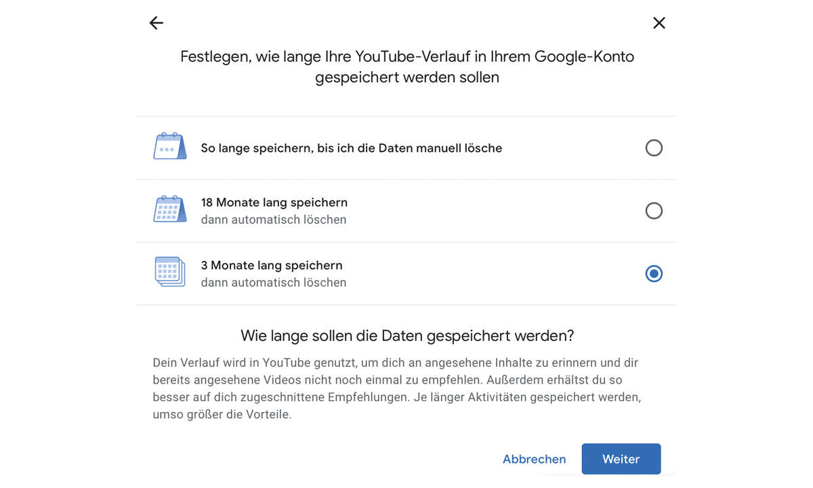Image resolution: width=813 pixels, height=488 pixels.
Task: Go back with the left arrow icon
Action: click(157, 23)
